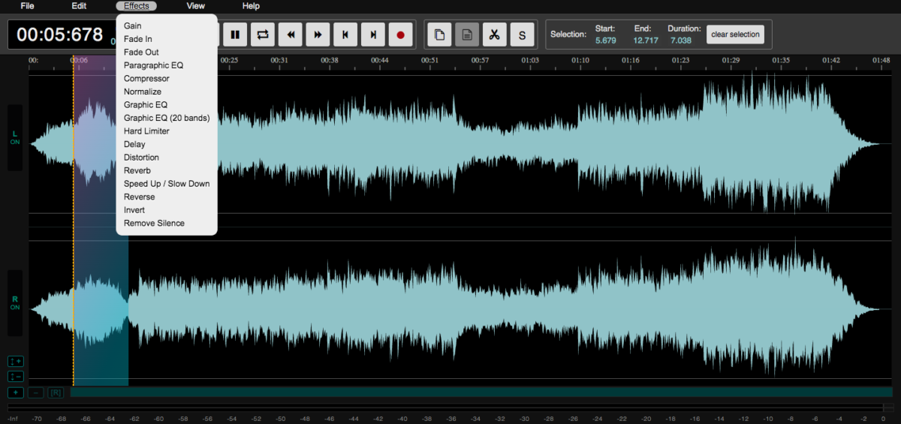Toggle the left channel L ON button
Viewport: 901px width, 424px height.
point(15,137)
